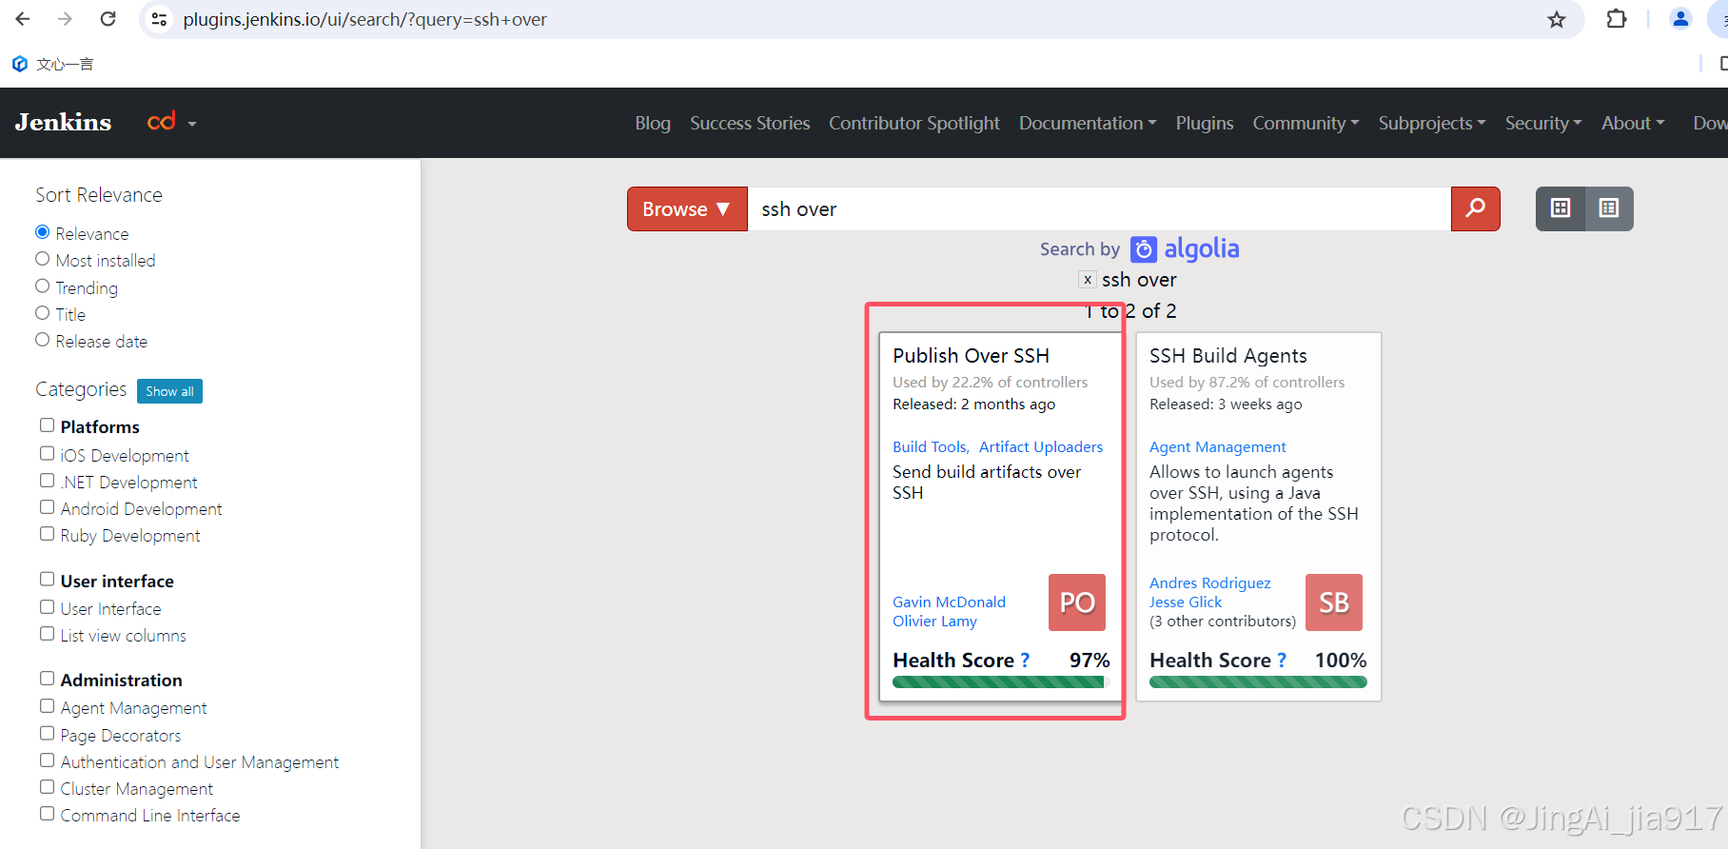Go forward with the browser forward arrow
Viewport: 1728px width, 849px height.
click(x=65, y=19)
